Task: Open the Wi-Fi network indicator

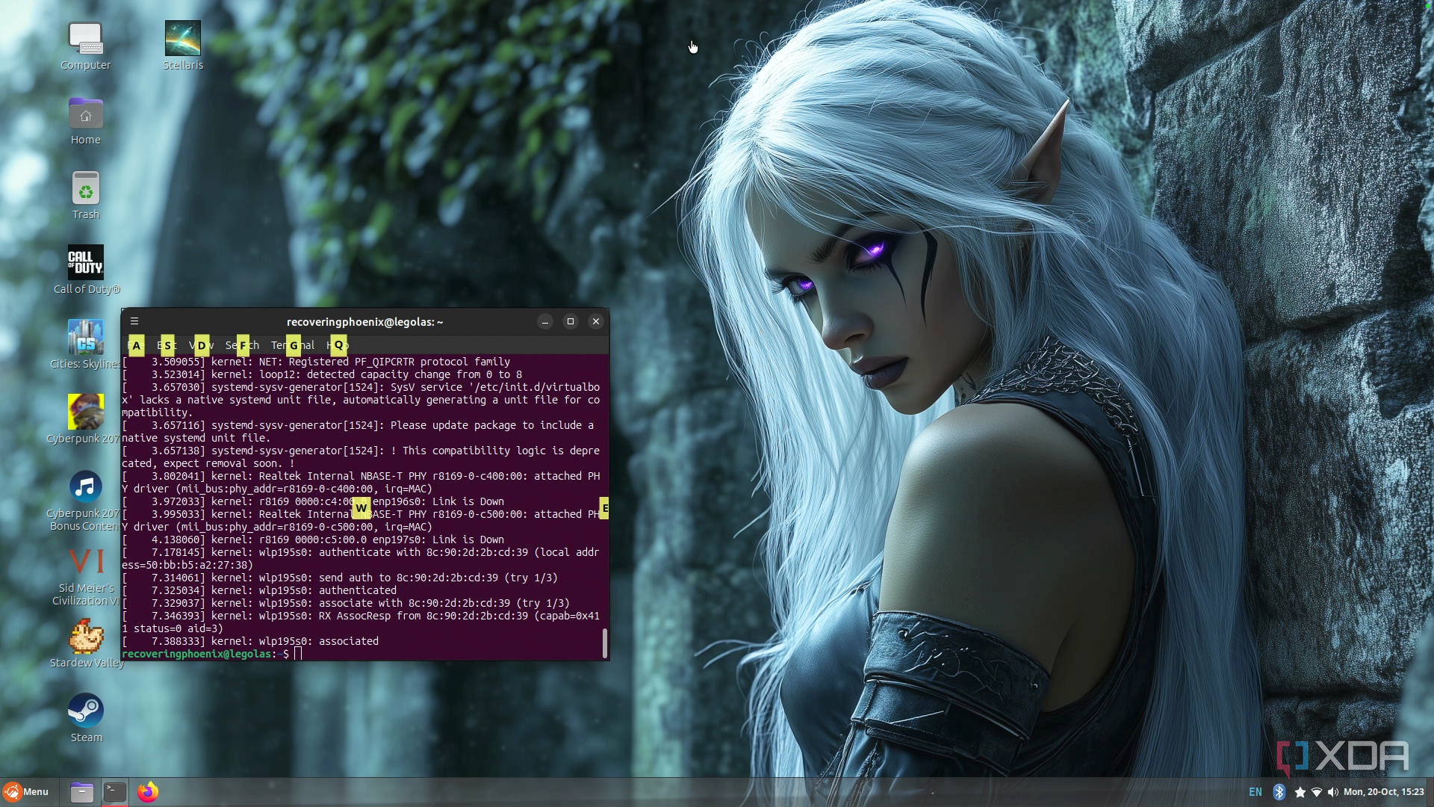Action: (1316, 792)
